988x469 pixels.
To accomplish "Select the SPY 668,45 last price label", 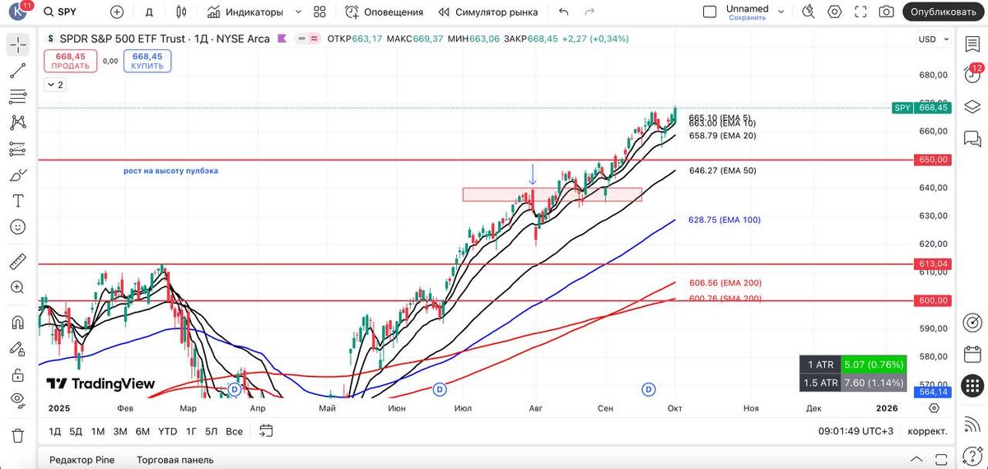I will (921, 108).
